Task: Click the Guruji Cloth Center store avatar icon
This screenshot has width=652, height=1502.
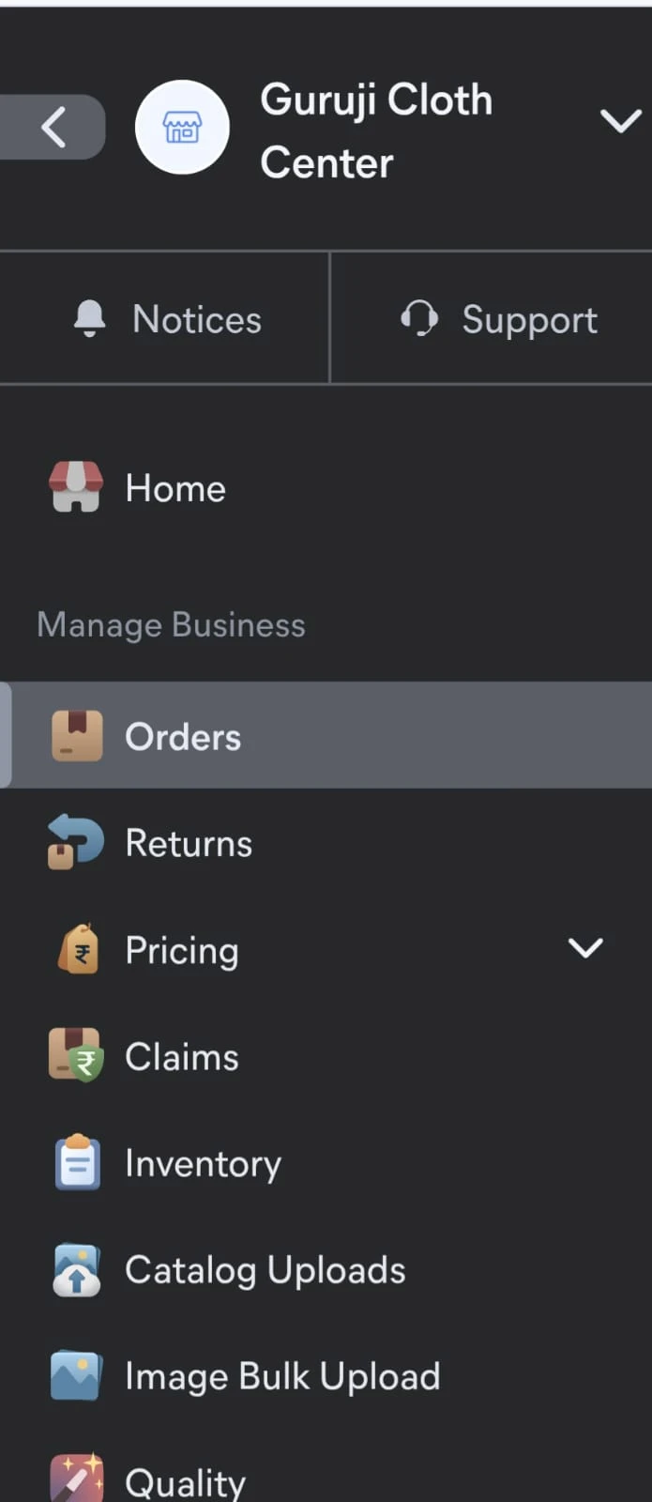Action: [182, 127]
